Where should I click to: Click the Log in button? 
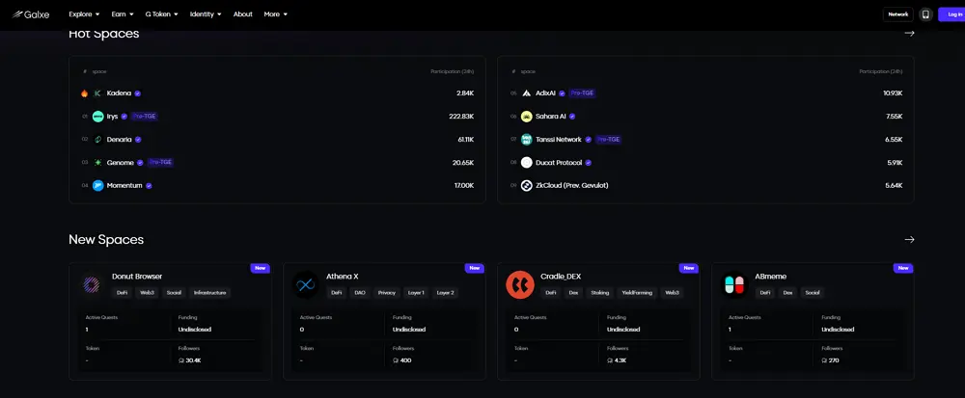tap(953, 14)
